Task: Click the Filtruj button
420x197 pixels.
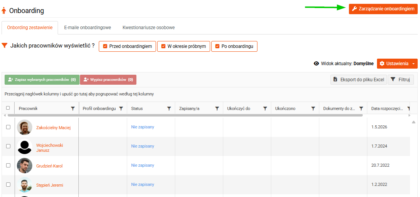Action: click(400, 80)
